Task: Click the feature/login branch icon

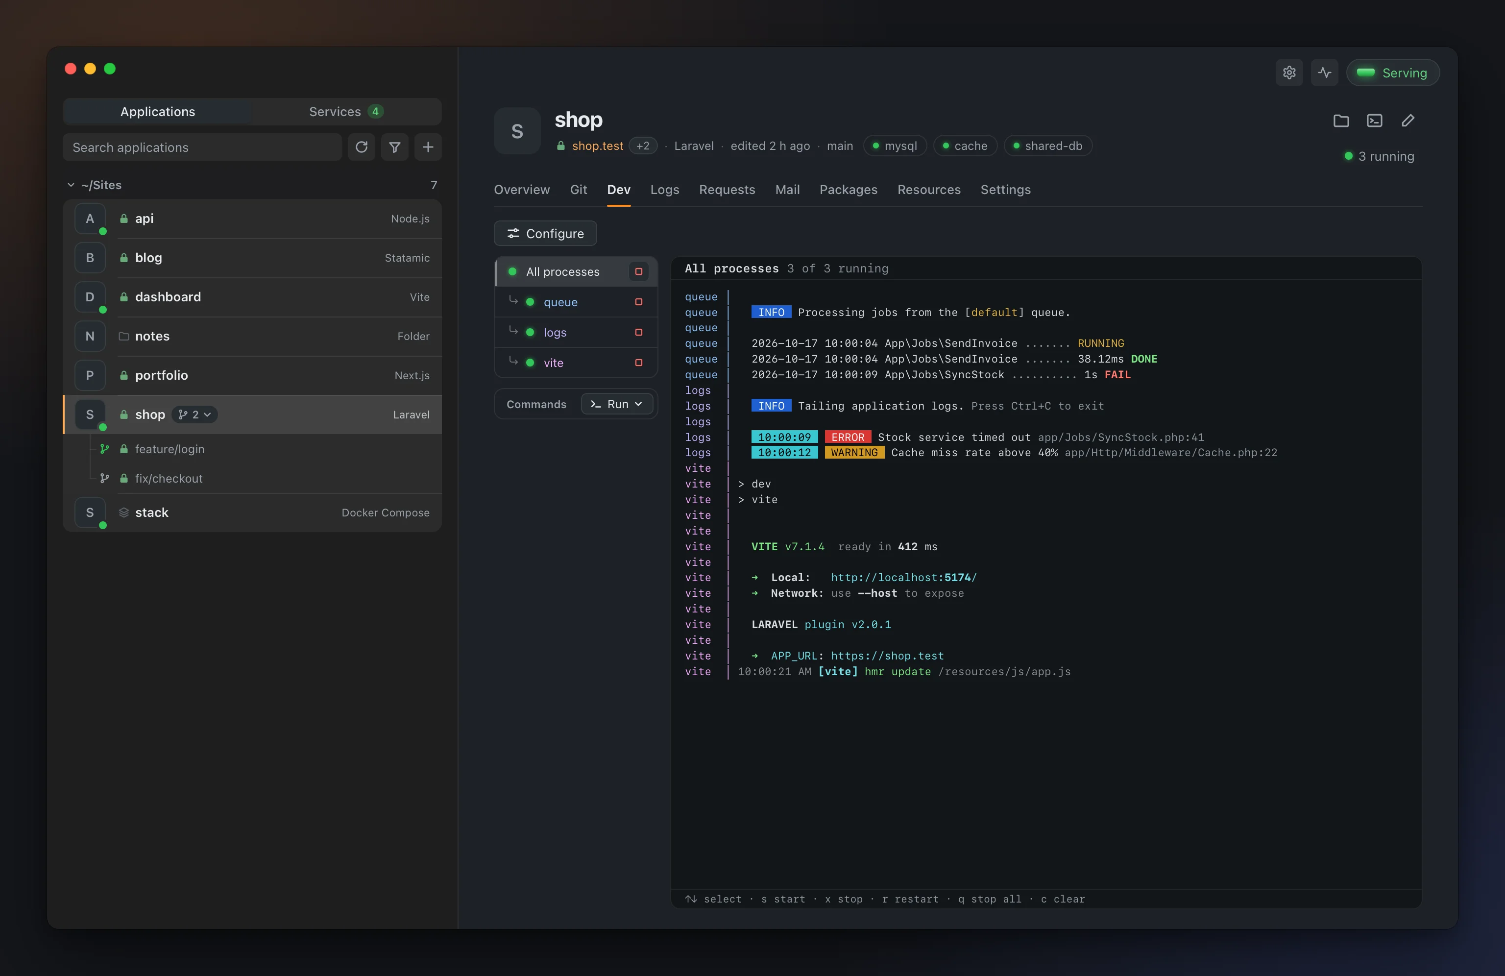Action: pyautogui.click(x=105, y=449)
